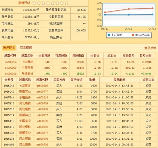Click timestamp 2011-04-11 09:36:33
This screenshot has width=158, height=148.
120,145
